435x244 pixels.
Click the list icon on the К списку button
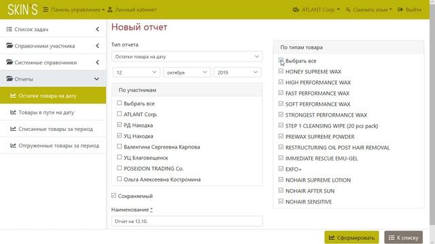click(391, 238)
